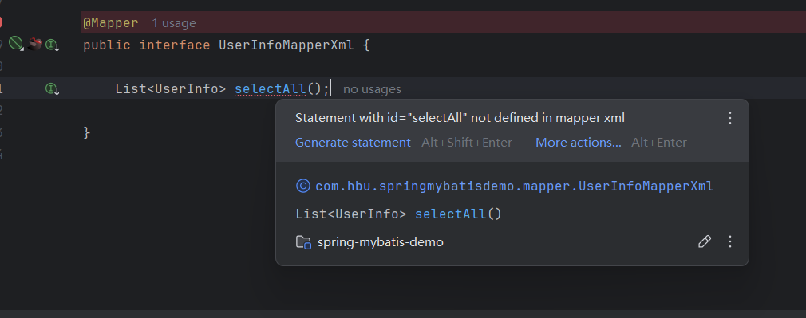The image size is (806, 318).
Task: Open com.hbu.springmybatisdemo.mapper.UserInfoMapperXml link in popup
Action: [x=515, y=186]
